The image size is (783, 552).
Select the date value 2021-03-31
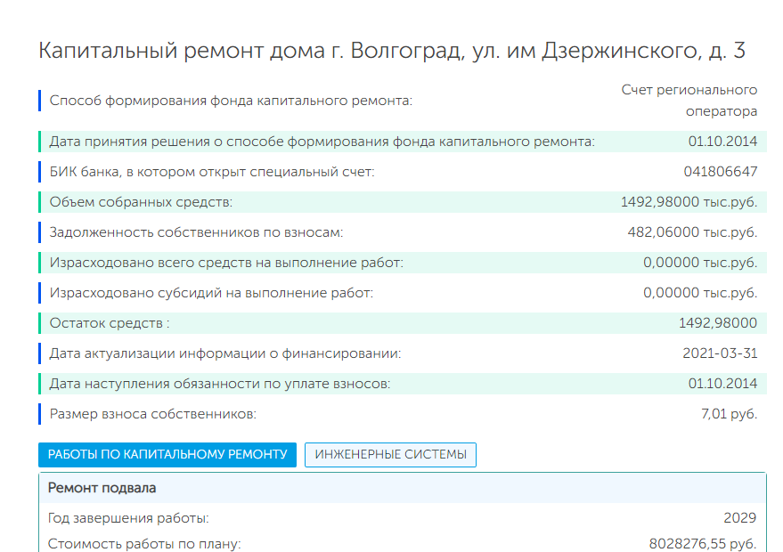(x=720, y=353)
